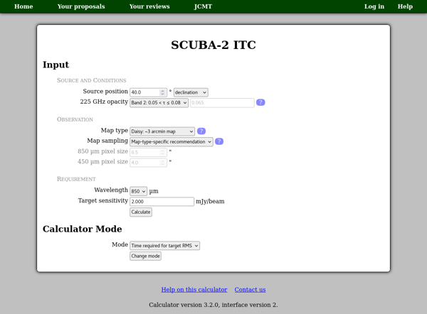Open Your proposals in top navigation

pos(81,6)
